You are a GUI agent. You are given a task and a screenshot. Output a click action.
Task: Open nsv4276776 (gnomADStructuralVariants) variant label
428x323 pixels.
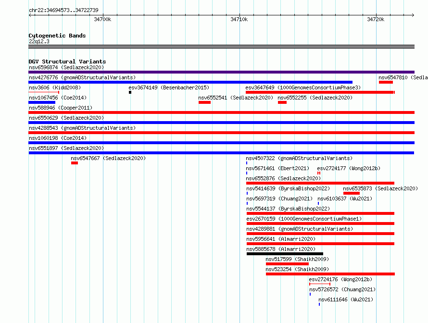click(82, 77)
